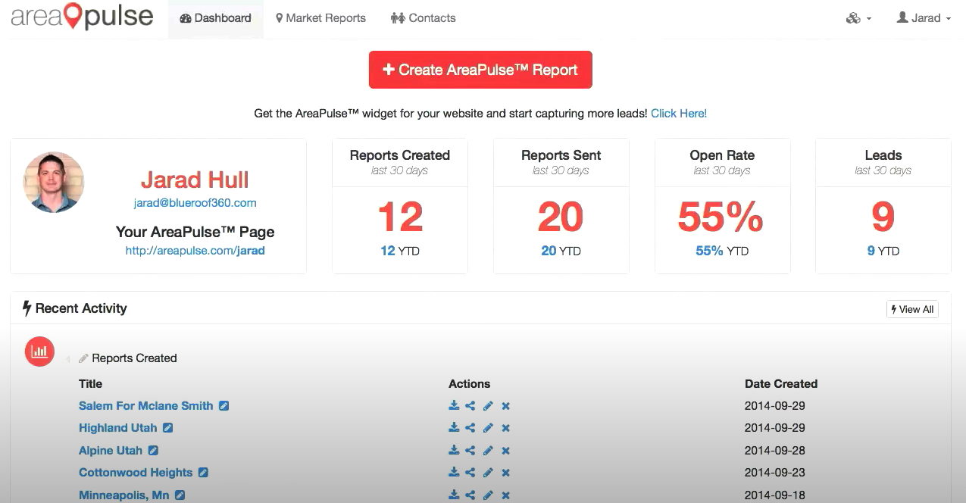
Task: Delete the Cottonwood Heights report
Action: pyautogui.click(x=505, y=473)
